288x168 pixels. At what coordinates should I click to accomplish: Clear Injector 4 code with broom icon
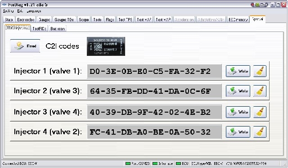coord(260,132)
